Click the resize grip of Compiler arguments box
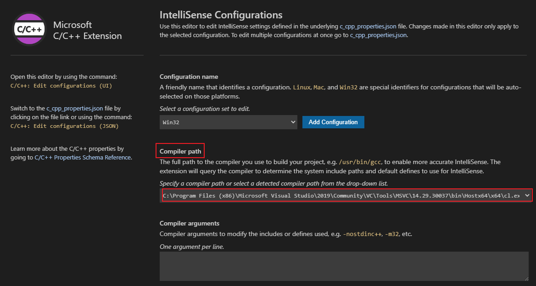 [x=526, y=279]
